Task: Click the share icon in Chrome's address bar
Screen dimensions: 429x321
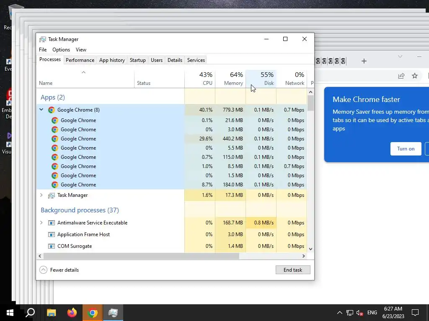Action: (x=401, y=76)
